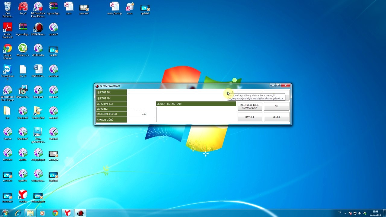Click the SİL button
The image size is (386, 217).
277,106
